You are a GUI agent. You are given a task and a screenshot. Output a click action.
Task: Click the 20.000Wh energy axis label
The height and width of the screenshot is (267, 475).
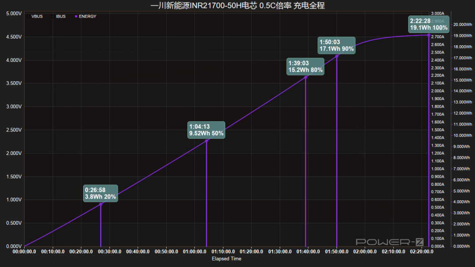pyautogui.click(x=463, y=25)
